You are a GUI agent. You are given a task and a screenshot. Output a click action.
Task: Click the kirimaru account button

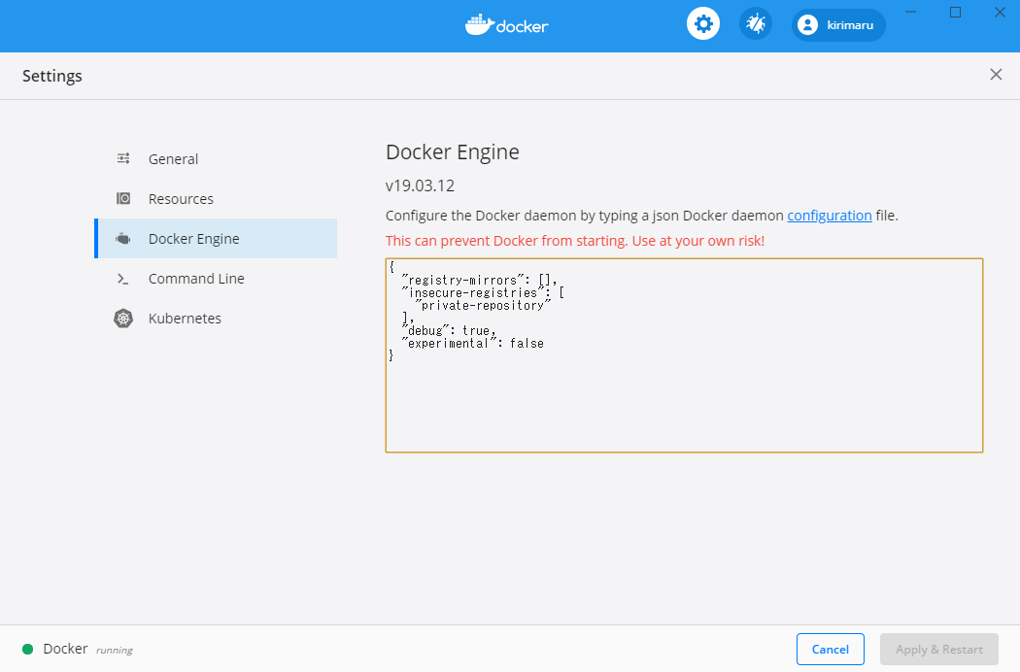click(x=837, y=25)
